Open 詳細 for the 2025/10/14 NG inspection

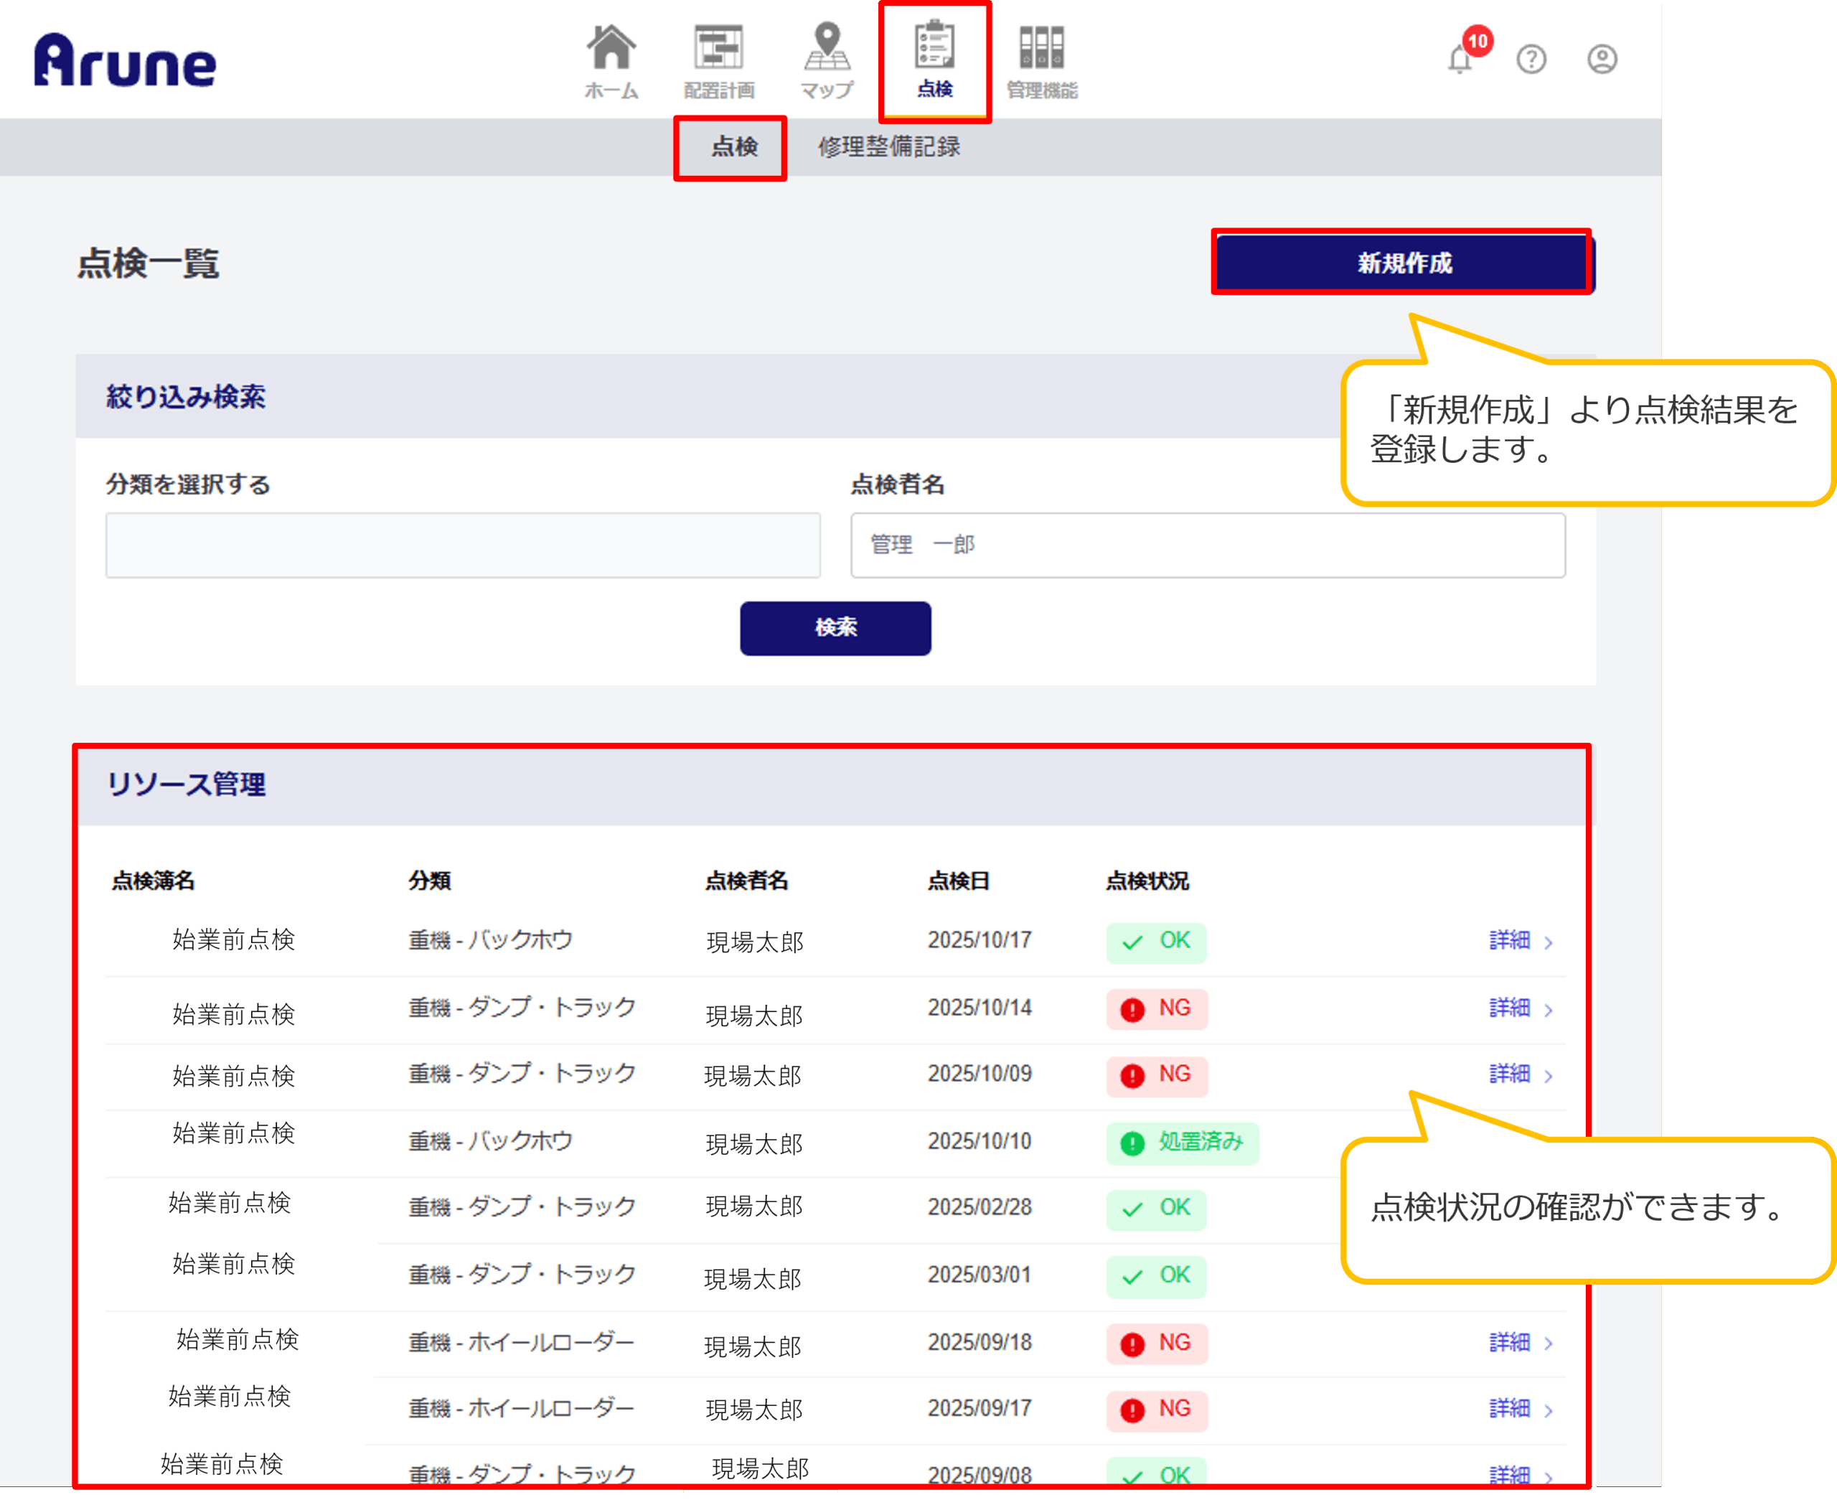pos(1510,1008)
